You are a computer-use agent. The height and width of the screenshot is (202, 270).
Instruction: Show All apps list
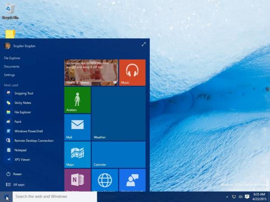coord(15,184)
